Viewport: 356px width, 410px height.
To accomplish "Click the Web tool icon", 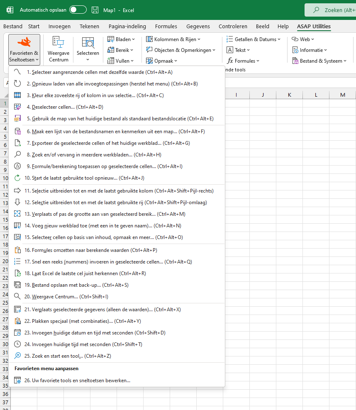I will coord(295,39).
